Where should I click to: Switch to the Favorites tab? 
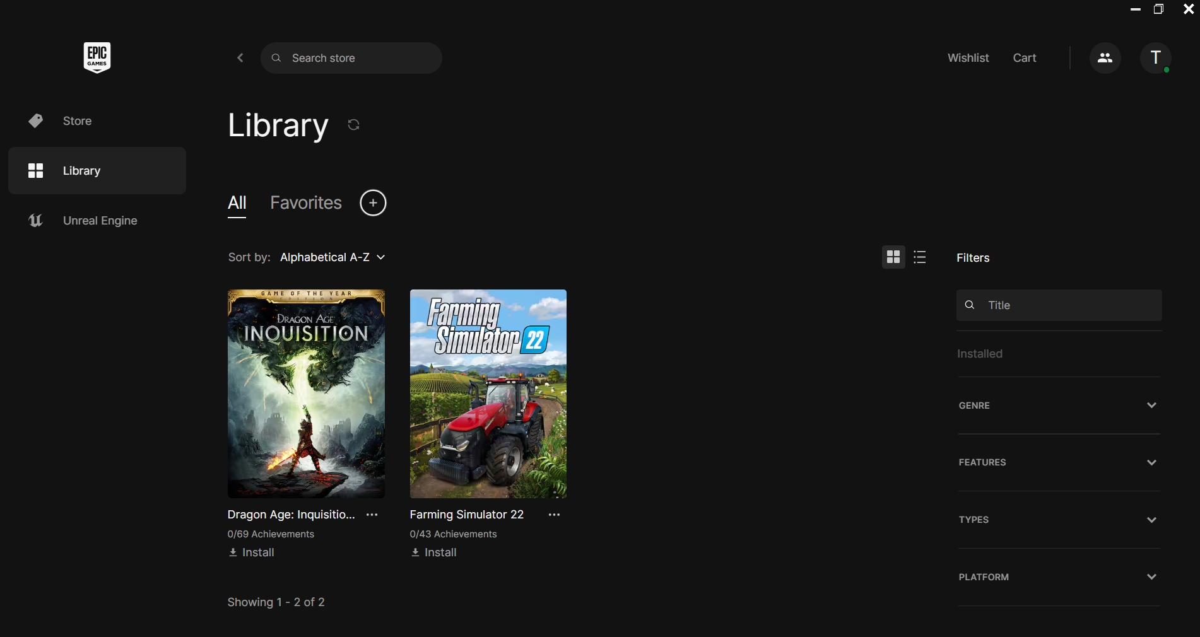(x=306, y=203)
